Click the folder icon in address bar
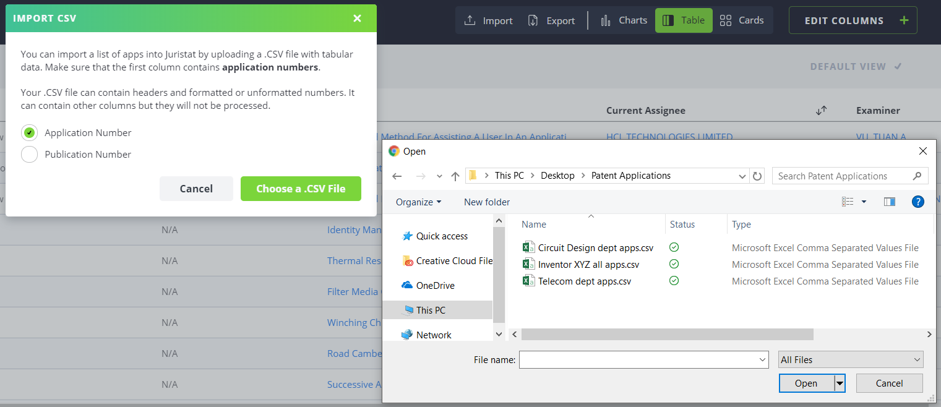Screen dimensions: 941x407 [x=473, y=176]
